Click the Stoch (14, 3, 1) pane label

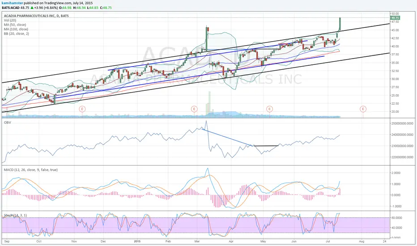[x=15, y=215]
